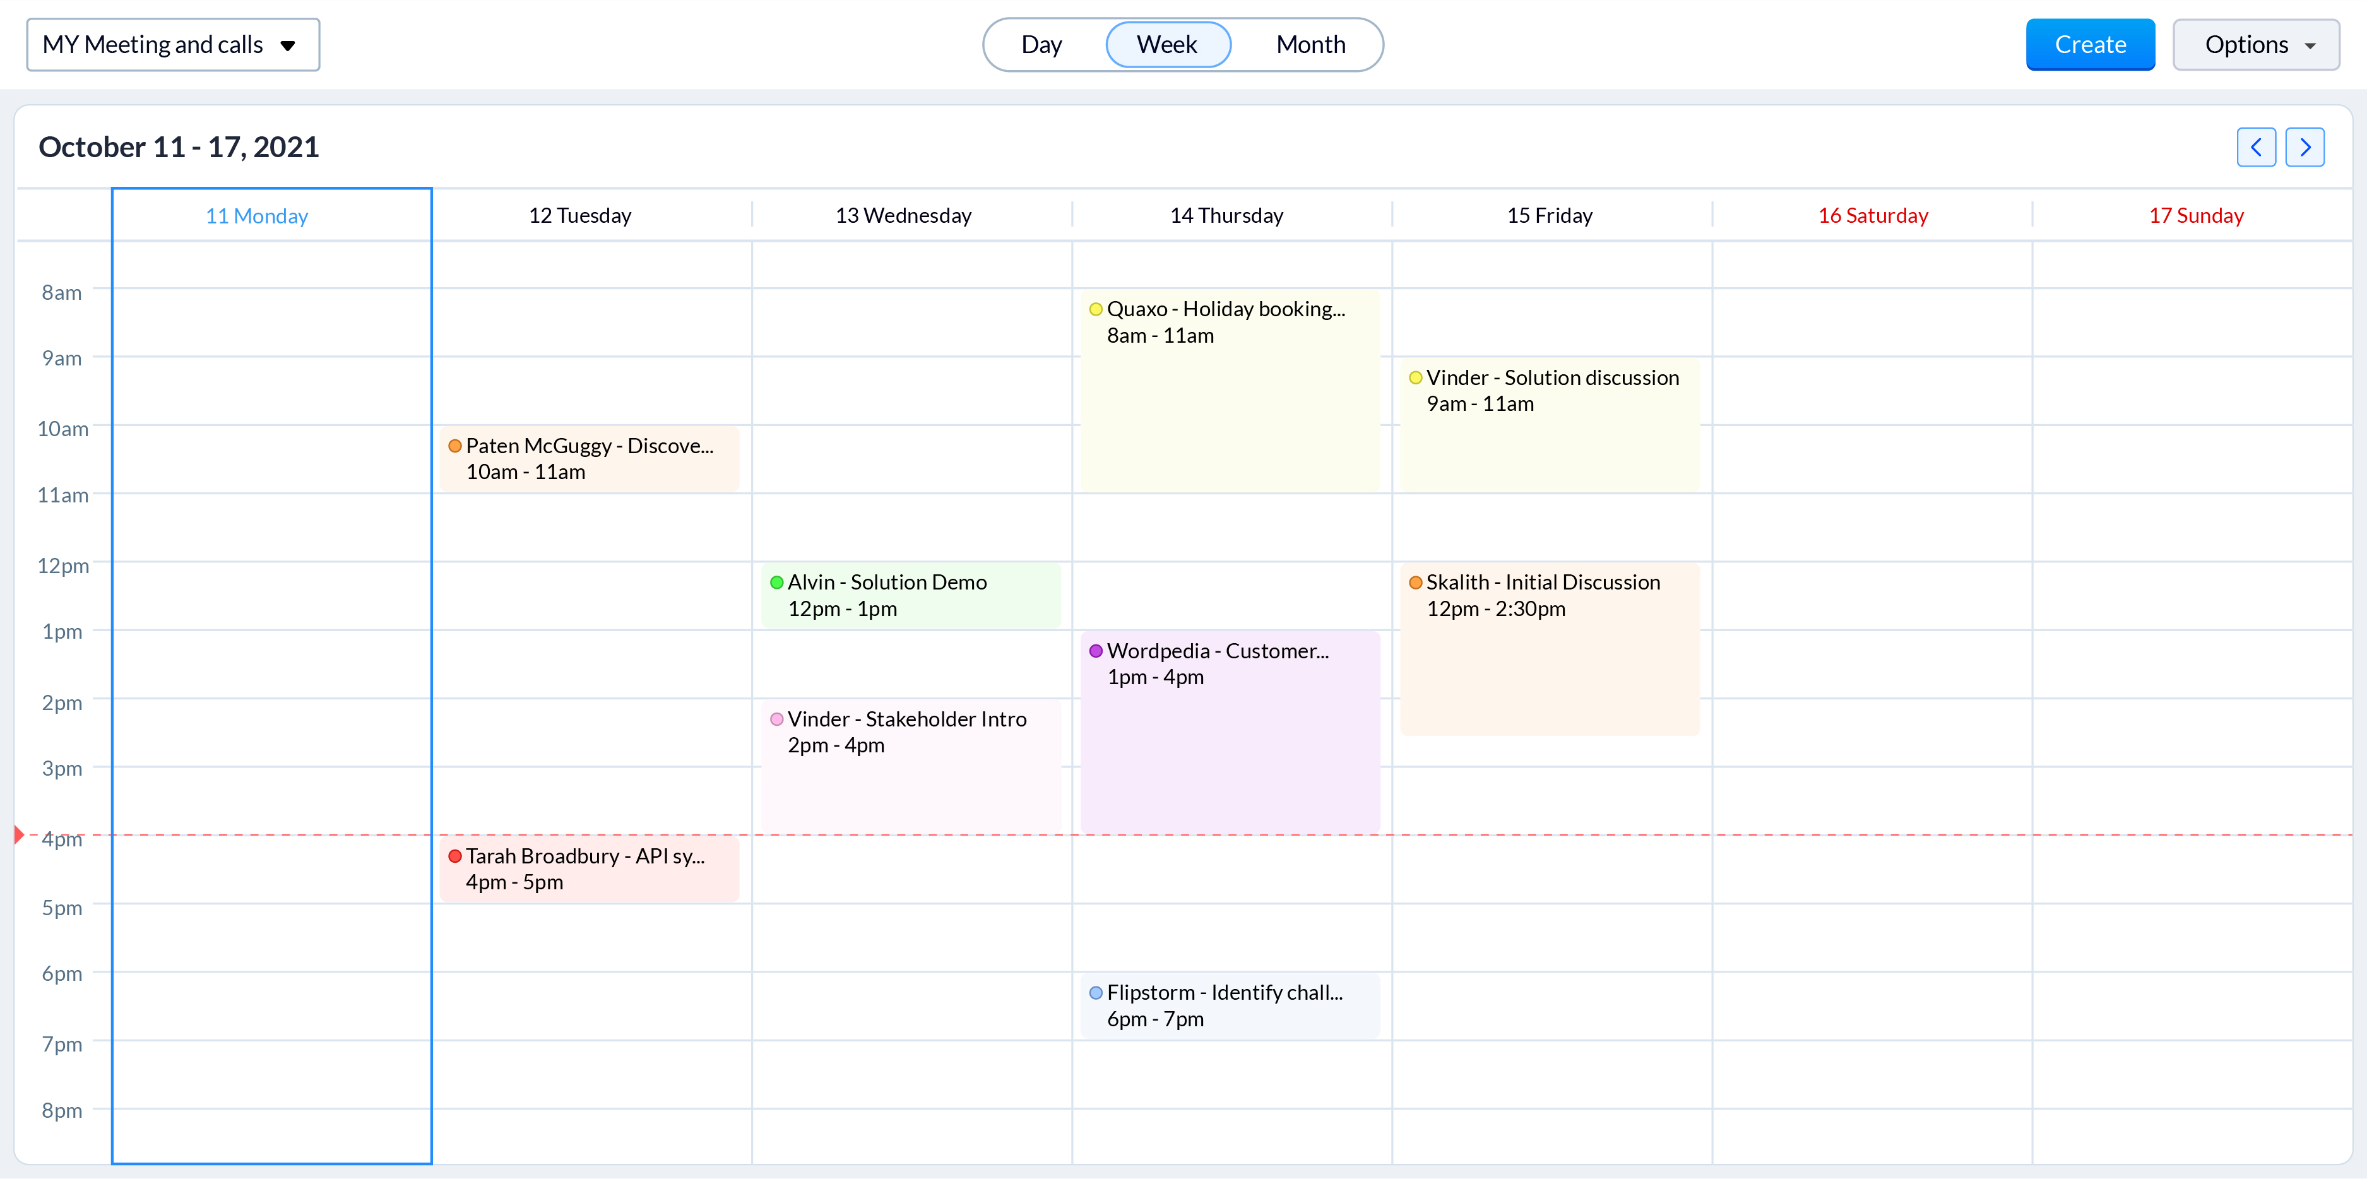Select the 11 Monday column header
Image resolution: width=2367 pixels, height=1179 pixels.
[256, 216]
